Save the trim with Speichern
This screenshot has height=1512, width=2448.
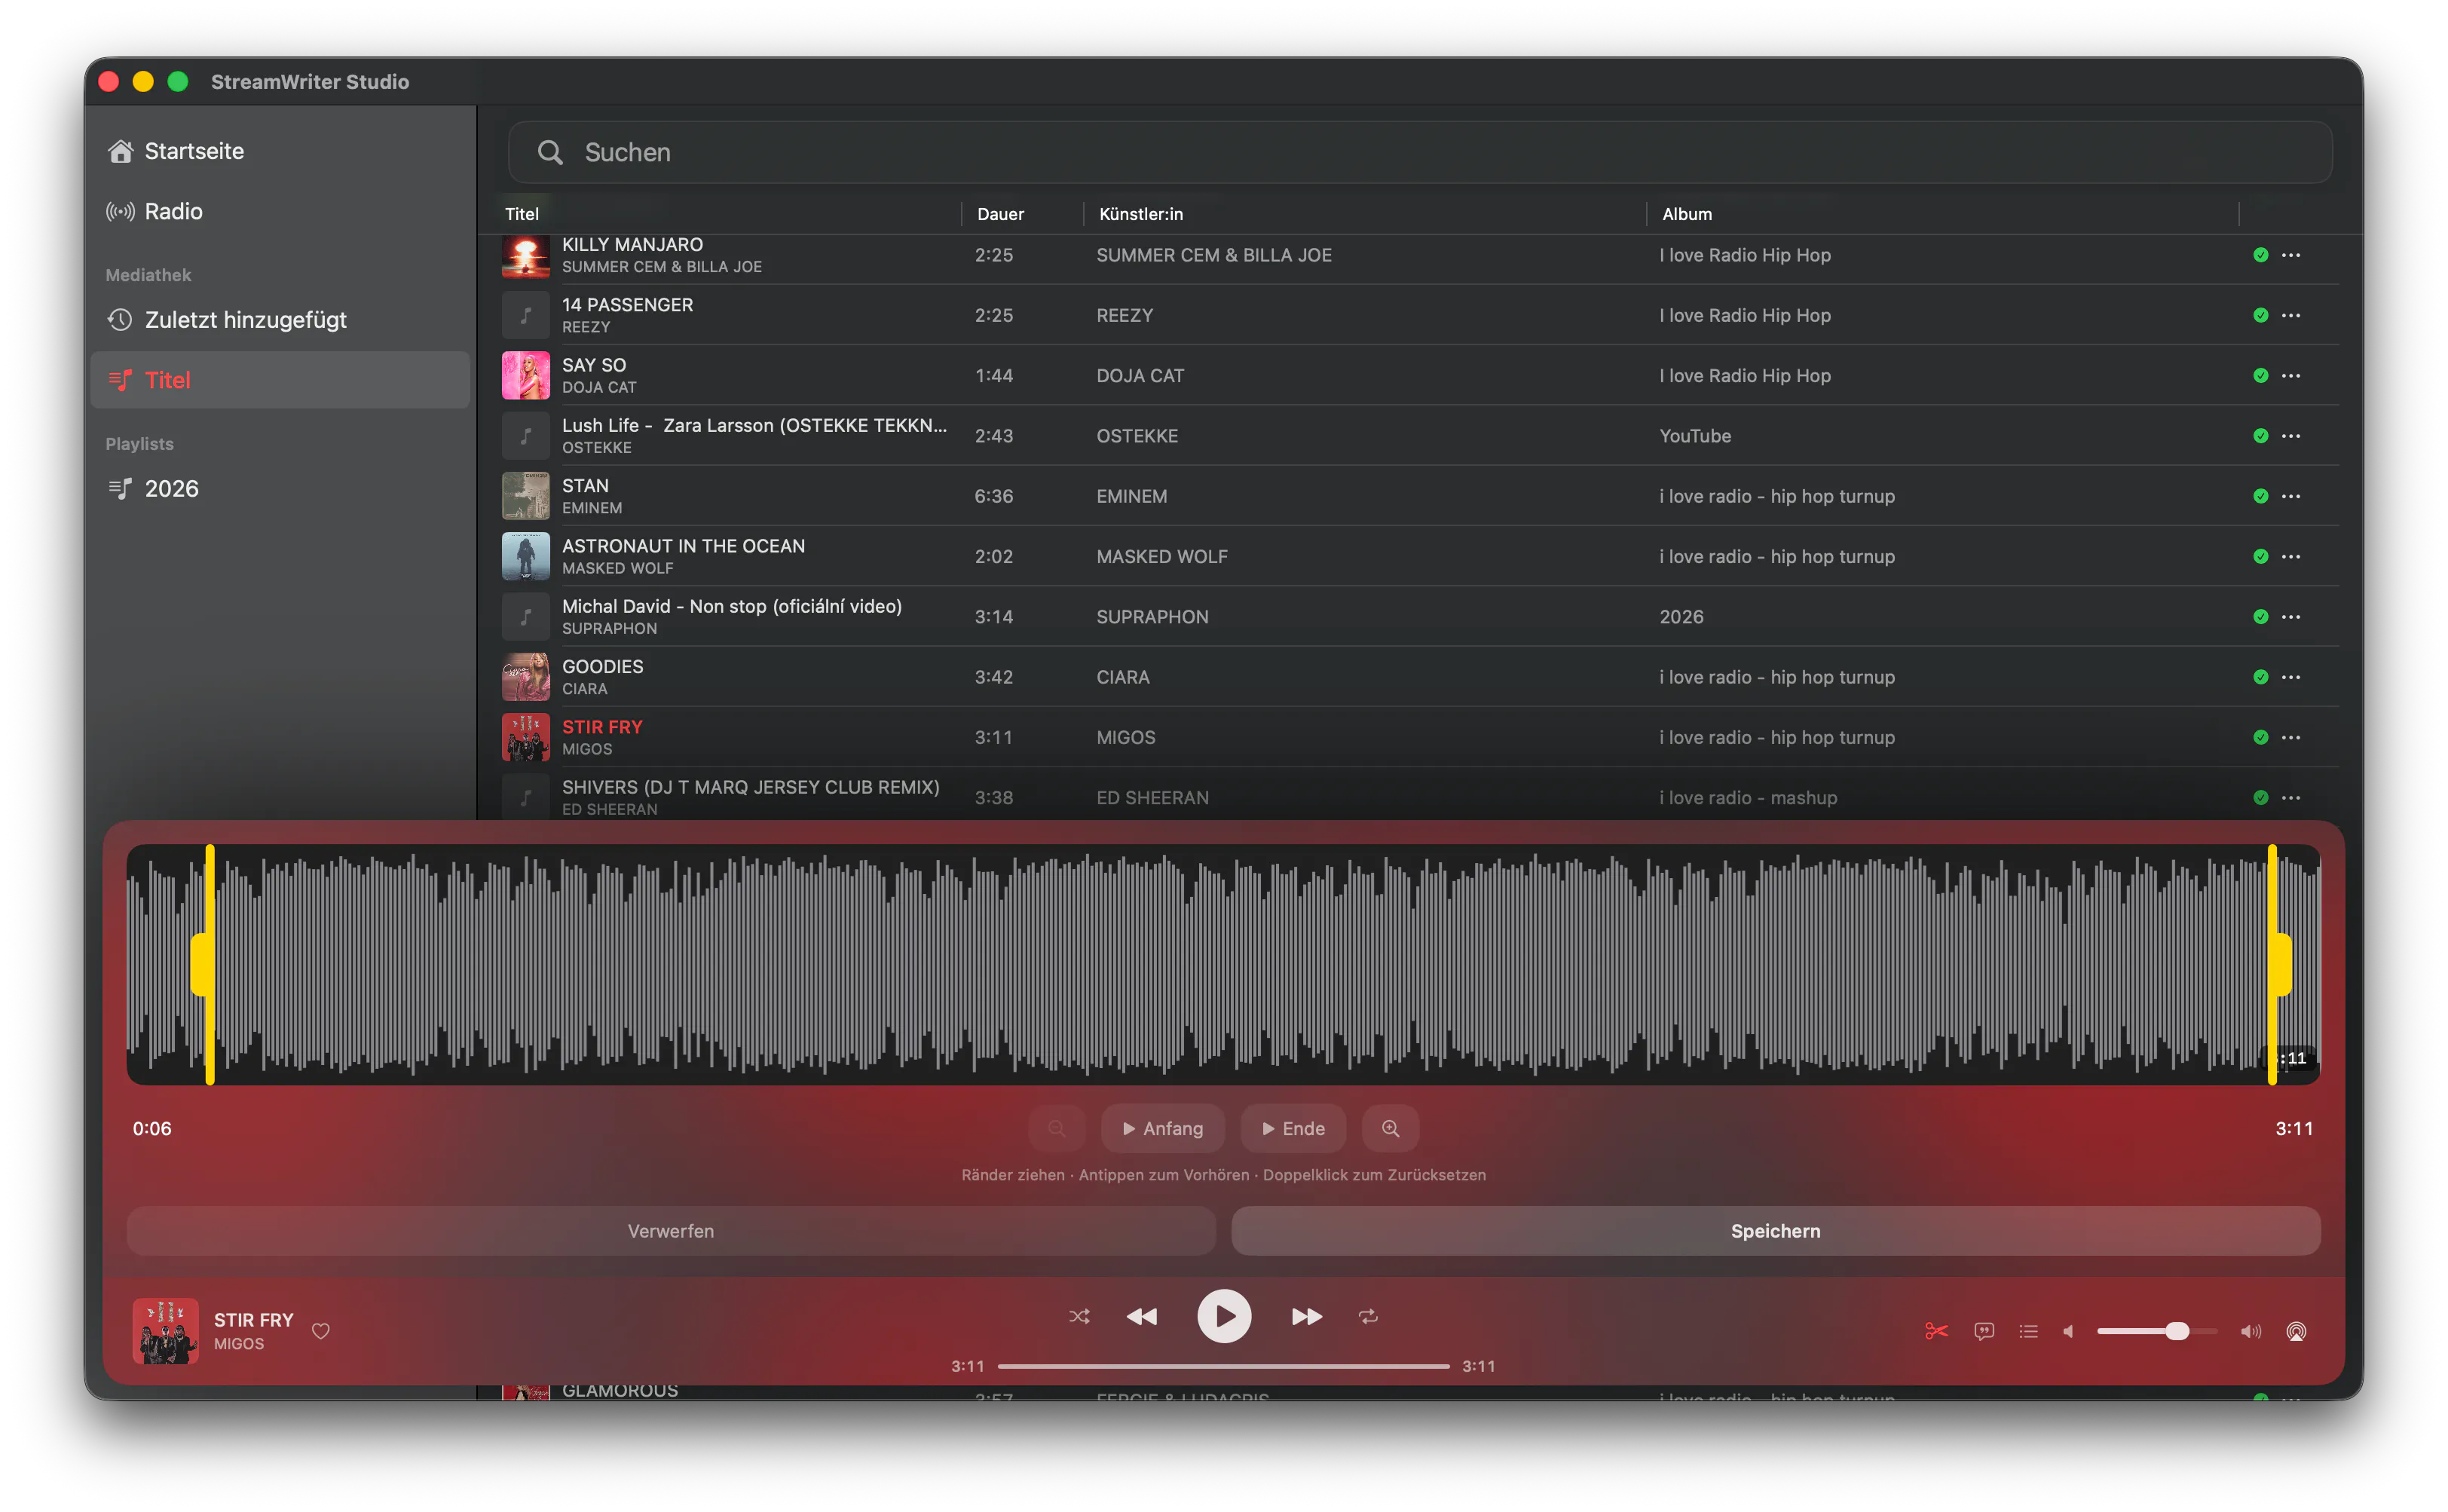(x=1776, y=1231)
